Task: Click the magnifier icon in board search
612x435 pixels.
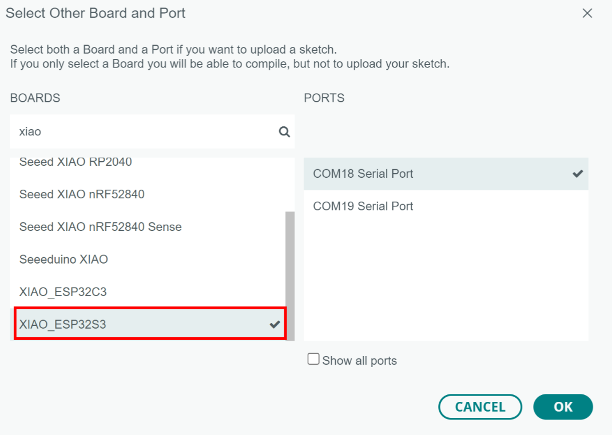Action: coord(284,132)
